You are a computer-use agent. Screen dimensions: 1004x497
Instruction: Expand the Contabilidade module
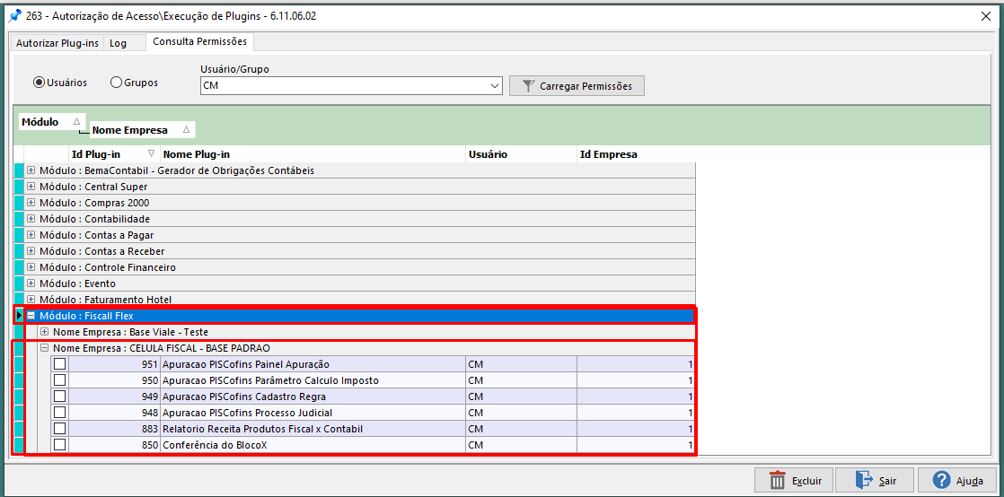coord(31,219)
